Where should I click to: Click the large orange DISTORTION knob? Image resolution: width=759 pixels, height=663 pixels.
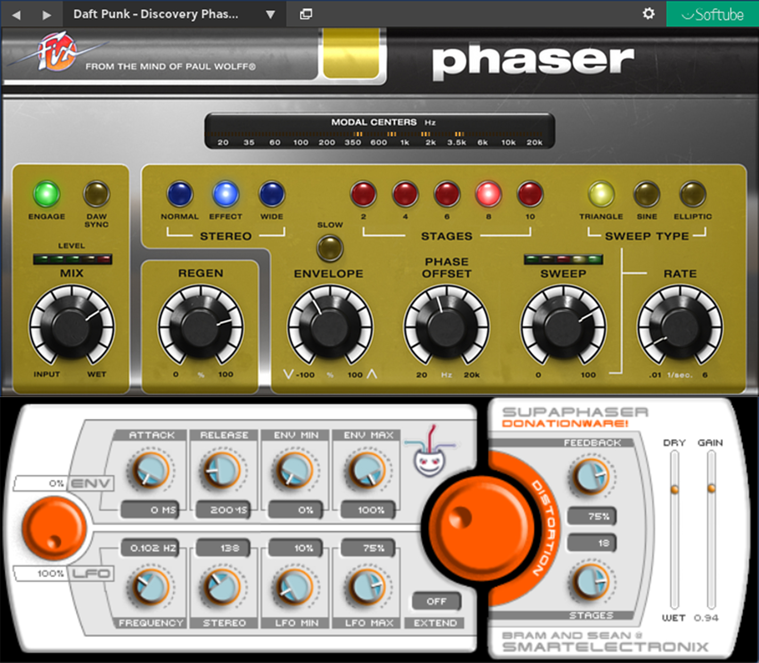(477, 527)
